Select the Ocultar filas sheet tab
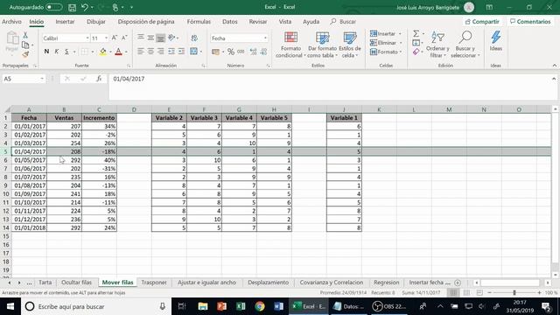This screenshot has width=560, height=315. (76, 283)
